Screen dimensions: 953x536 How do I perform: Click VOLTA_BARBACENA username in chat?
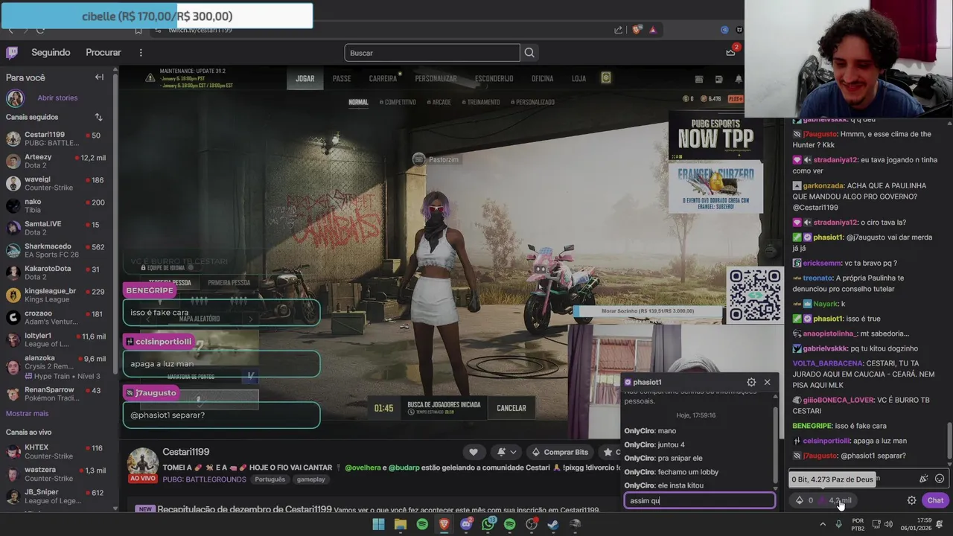[827, 363]
